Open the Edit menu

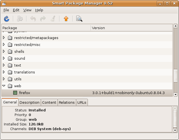[16, 10]
